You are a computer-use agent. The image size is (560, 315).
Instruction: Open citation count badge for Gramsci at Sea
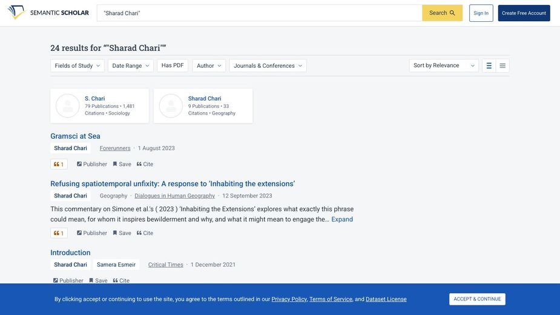59,164
